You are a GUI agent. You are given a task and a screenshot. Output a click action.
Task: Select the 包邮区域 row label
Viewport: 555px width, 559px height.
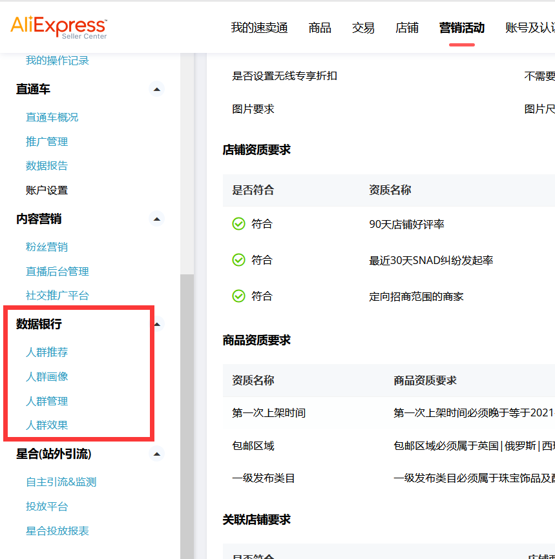coord(253,445)
